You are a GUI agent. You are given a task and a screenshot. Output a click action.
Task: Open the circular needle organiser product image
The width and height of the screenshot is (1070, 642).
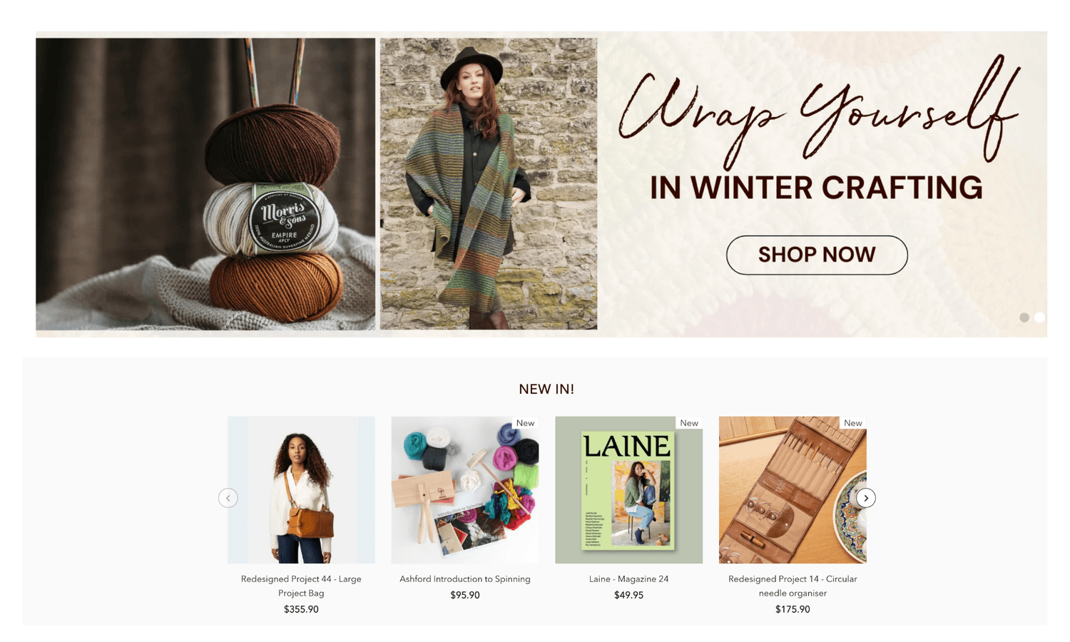[793, 490]
